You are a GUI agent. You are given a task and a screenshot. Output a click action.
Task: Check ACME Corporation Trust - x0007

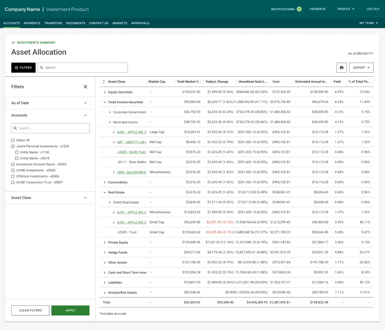[13, 183]
